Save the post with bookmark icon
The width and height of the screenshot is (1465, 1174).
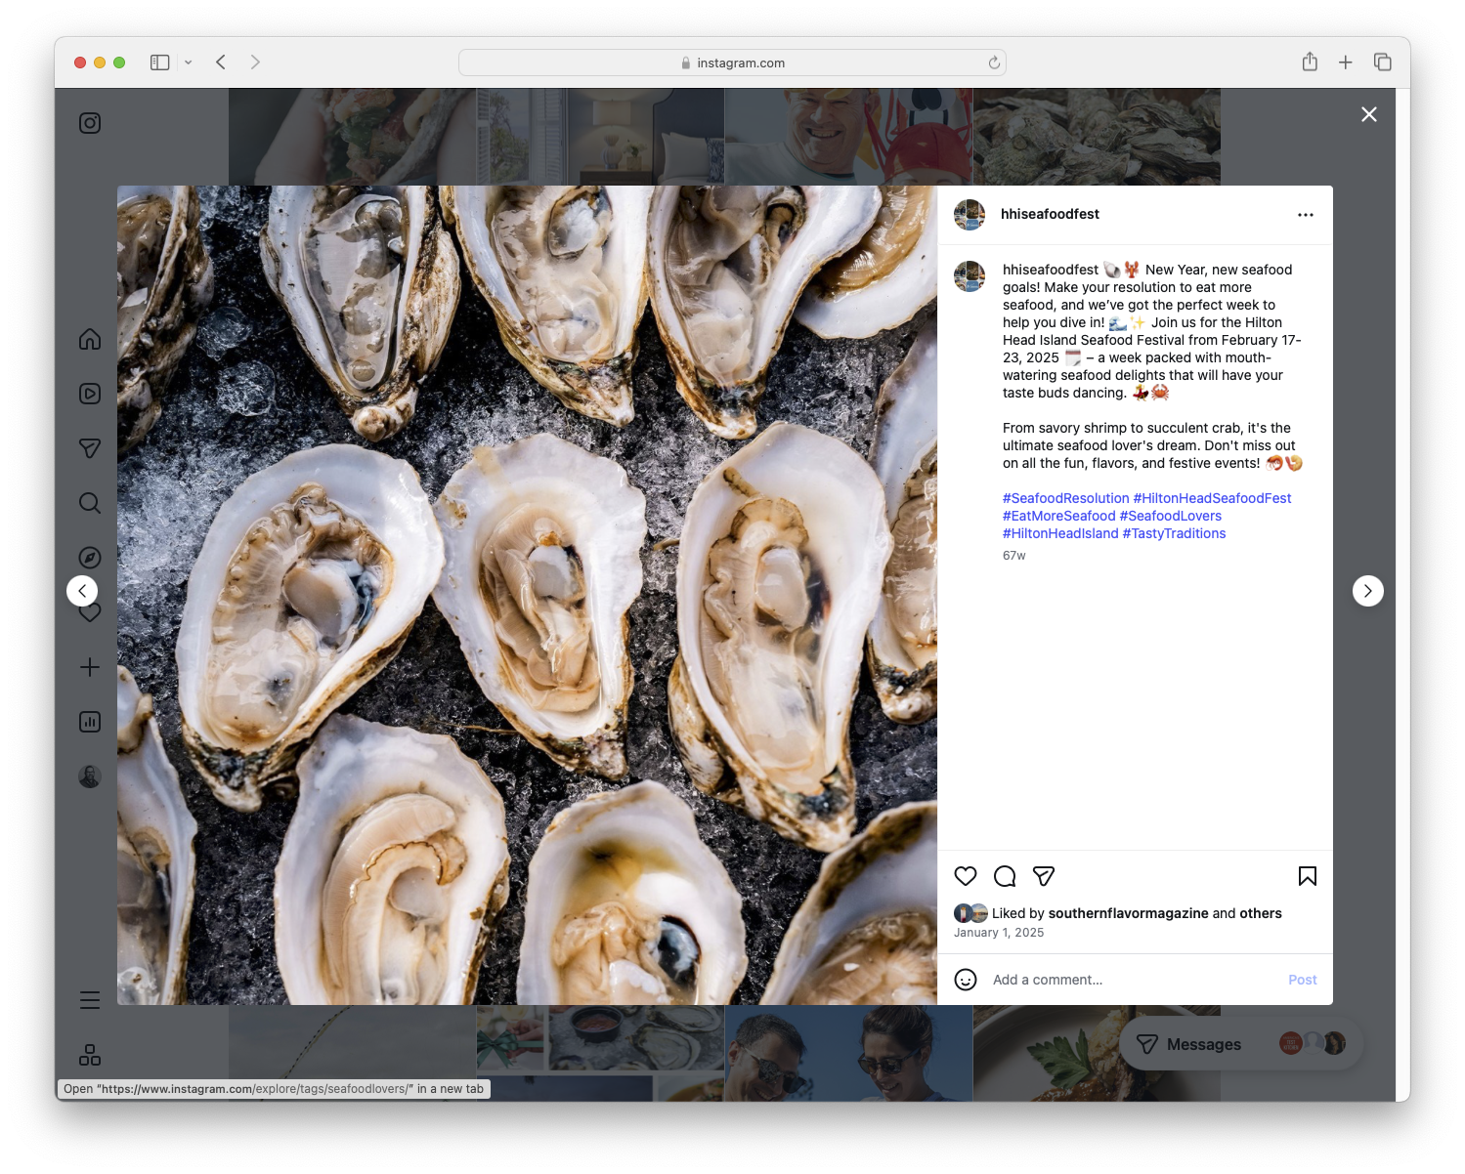click(1308, 876)
